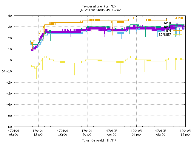The image size is (191, 143).
Task: Click the x-axis label 170104 20:00
Action: pyautogui.click(x=87, y=133)
